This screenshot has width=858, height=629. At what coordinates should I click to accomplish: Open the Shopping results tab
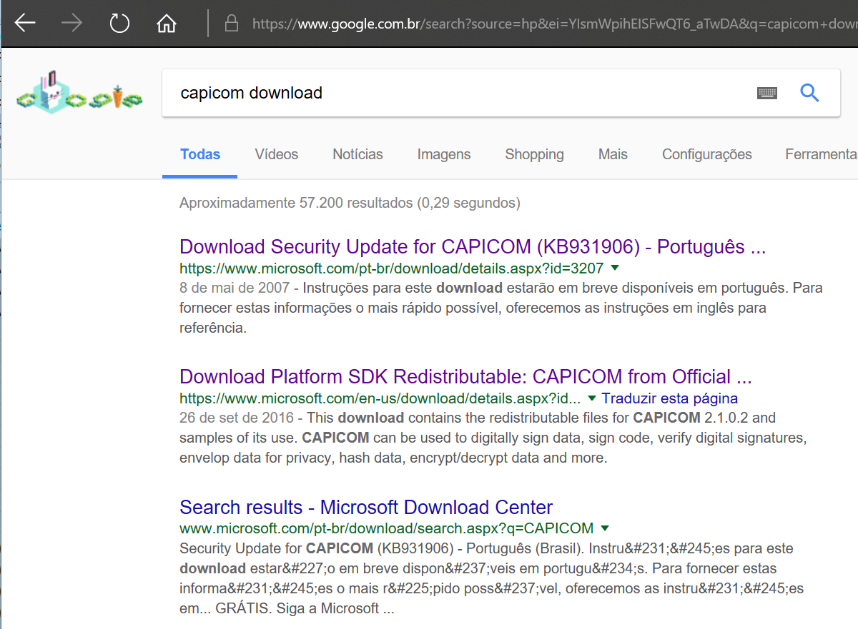click(534, 154)
